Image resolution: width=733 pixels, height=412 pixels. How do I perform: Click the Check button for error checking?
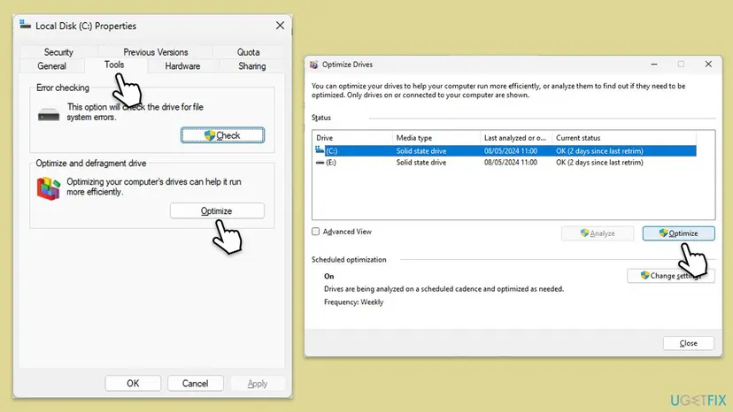click(x=222, y=135)
